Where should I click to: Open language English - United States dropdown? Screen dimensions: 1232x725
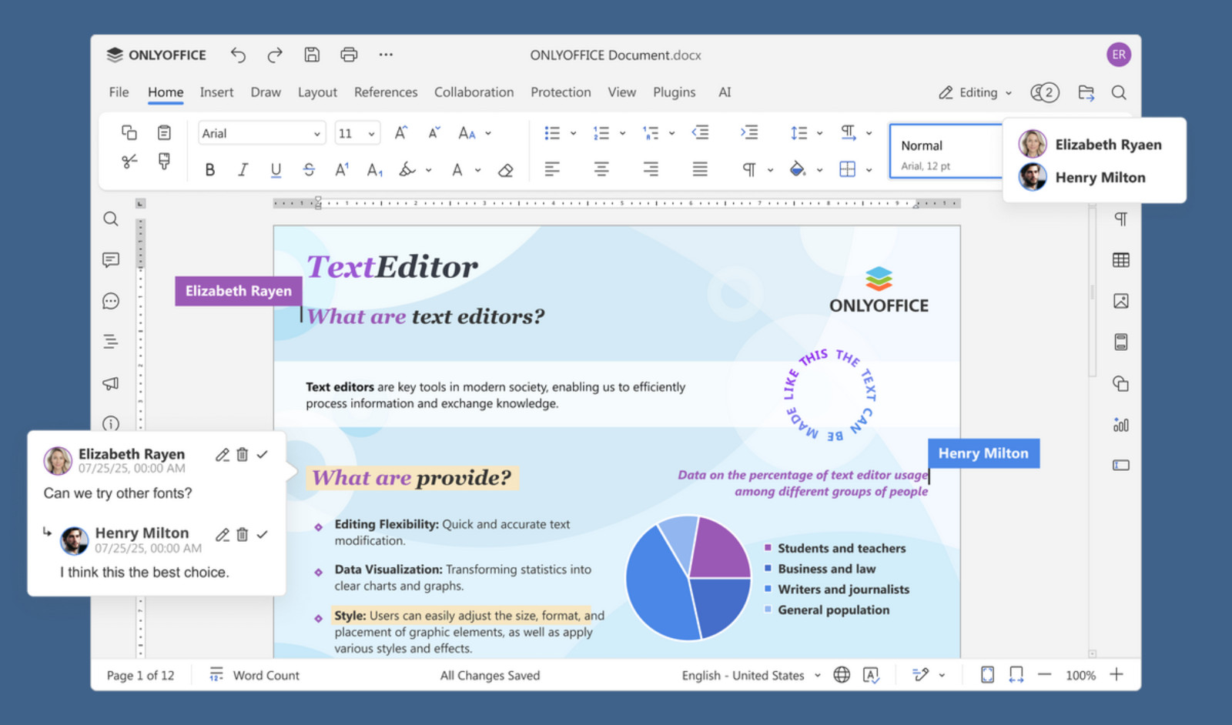751,675
